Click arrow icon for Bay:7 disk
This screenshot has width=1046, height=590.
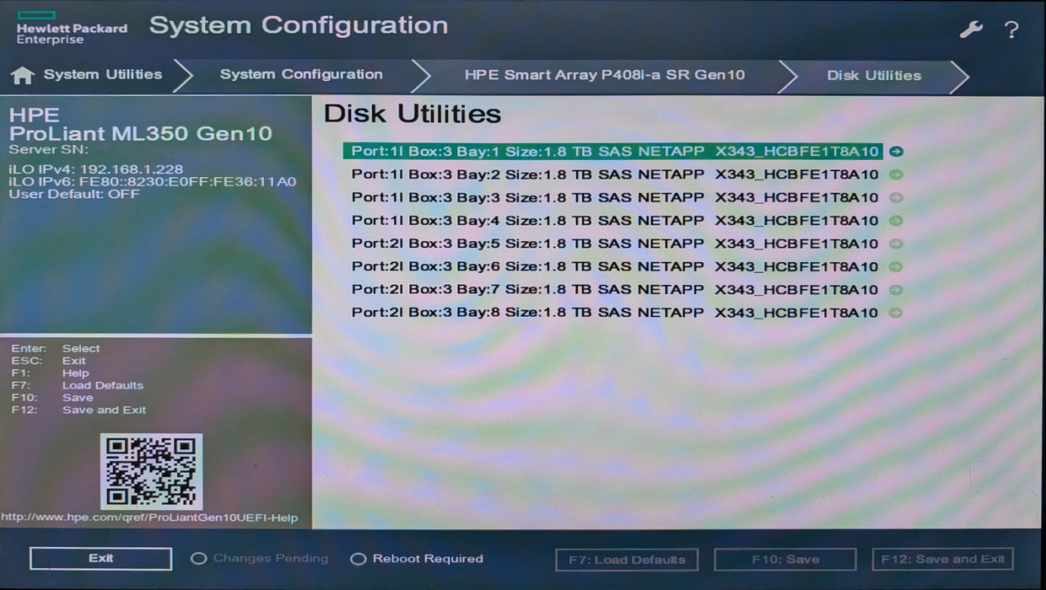point(896,290)
